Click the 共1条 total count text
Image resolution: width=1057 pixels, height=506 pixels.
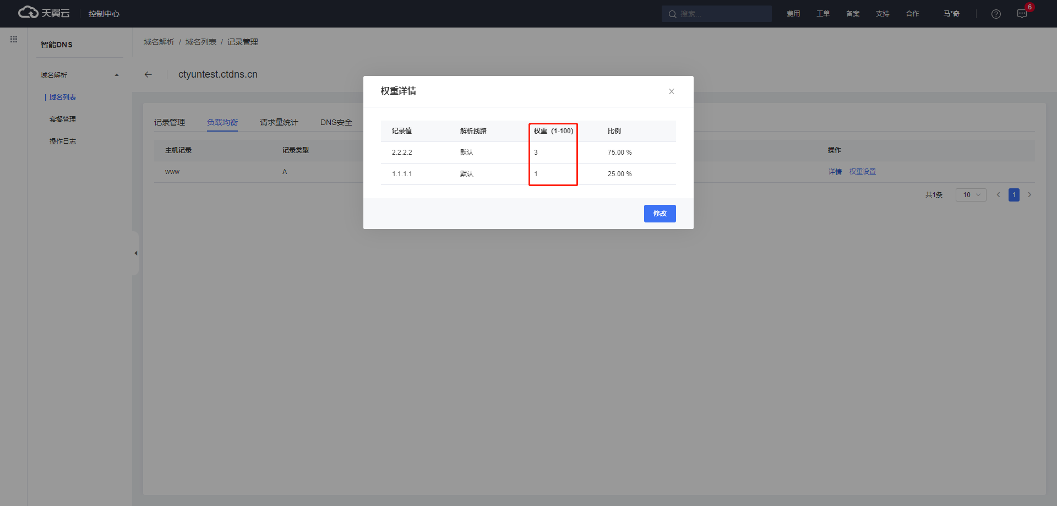[934, 195]
